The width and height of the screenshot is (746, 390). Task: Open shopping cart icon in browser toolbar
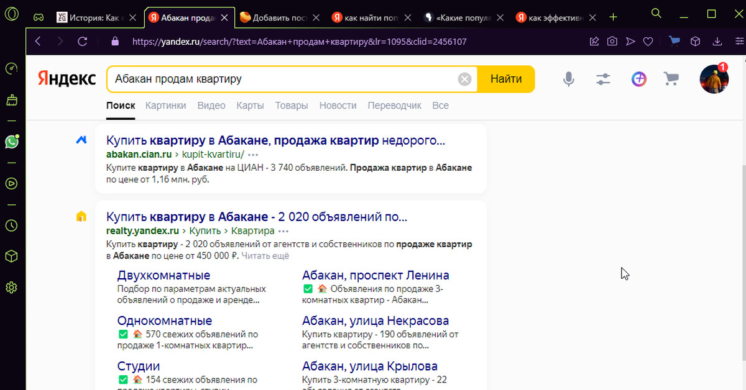point(674,42)
